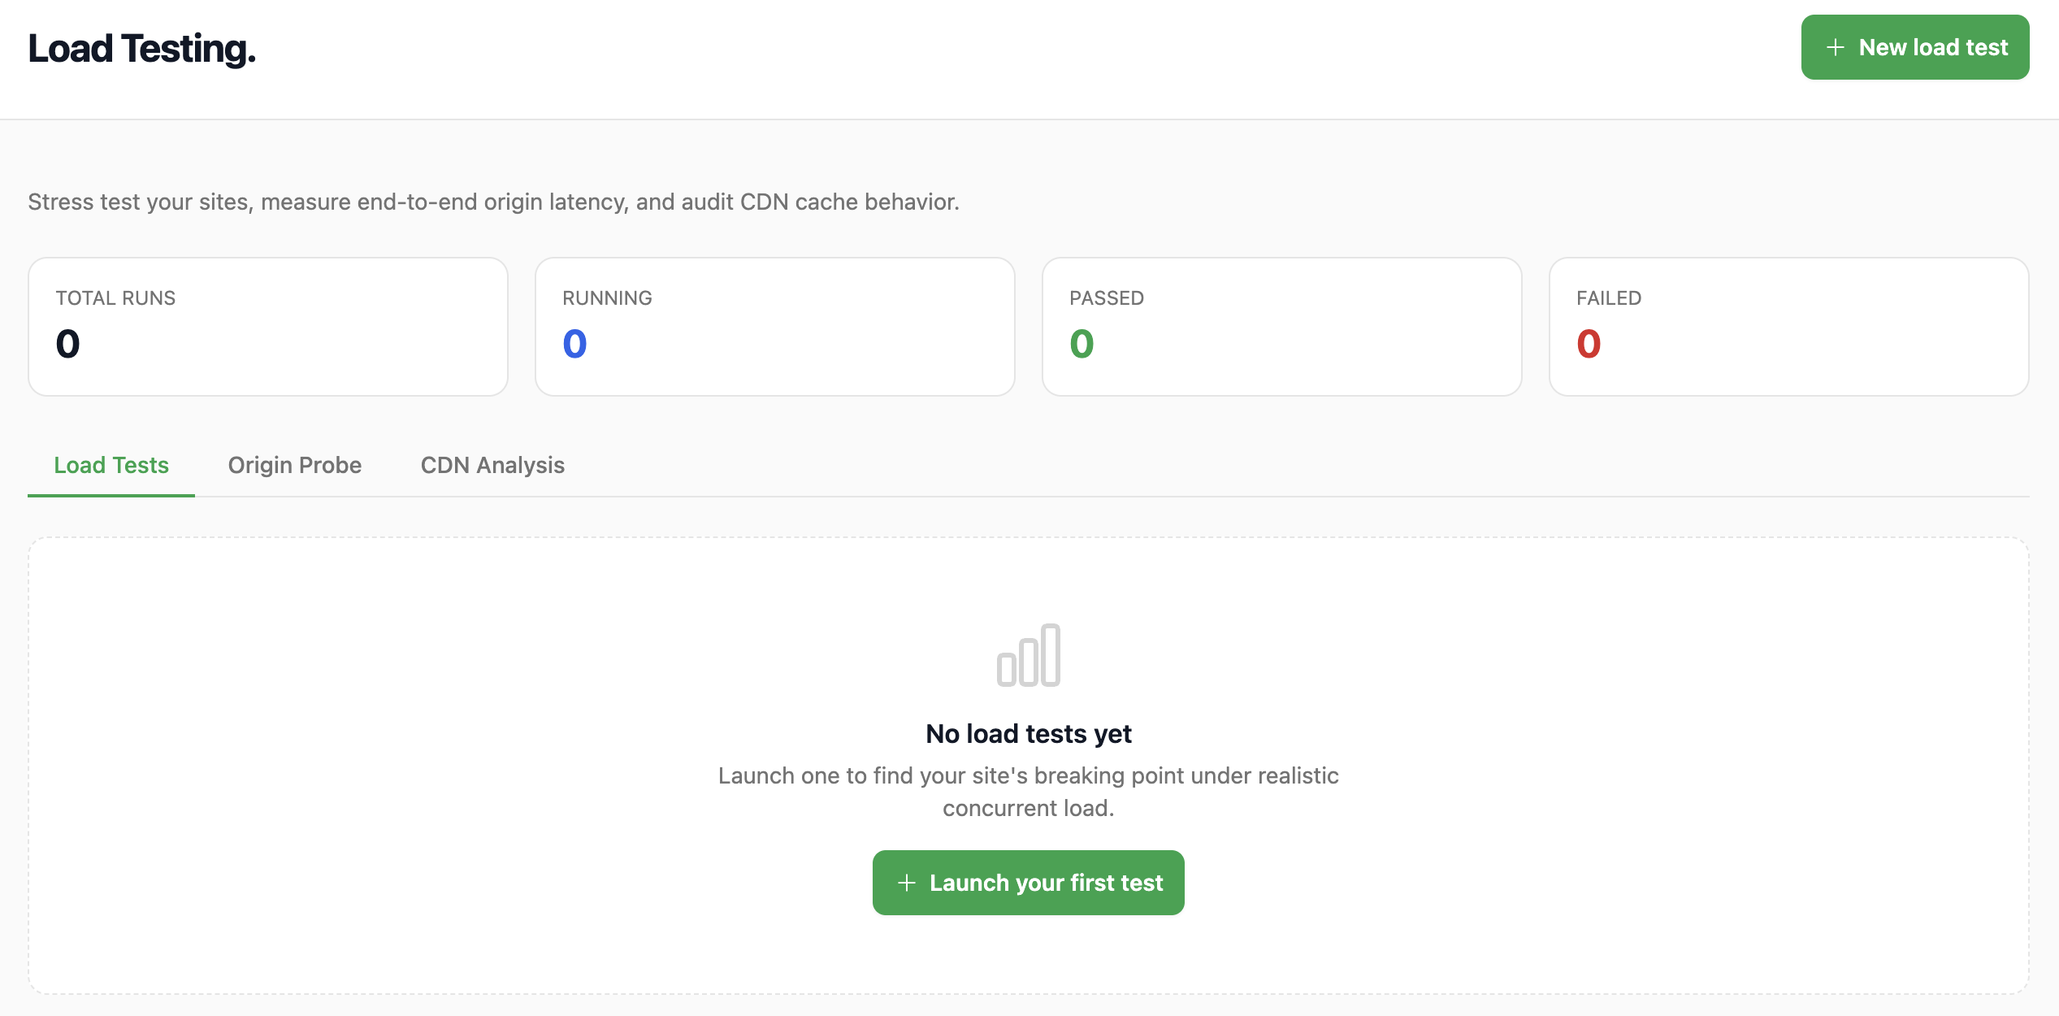Switch to the Load Tests tab
Viewport: 2059px width, 1016px height.
(x=111, y=465)
